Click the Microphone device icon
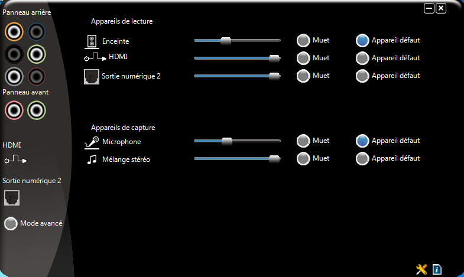Screen dimensions: 464x277 coord(92,142)
